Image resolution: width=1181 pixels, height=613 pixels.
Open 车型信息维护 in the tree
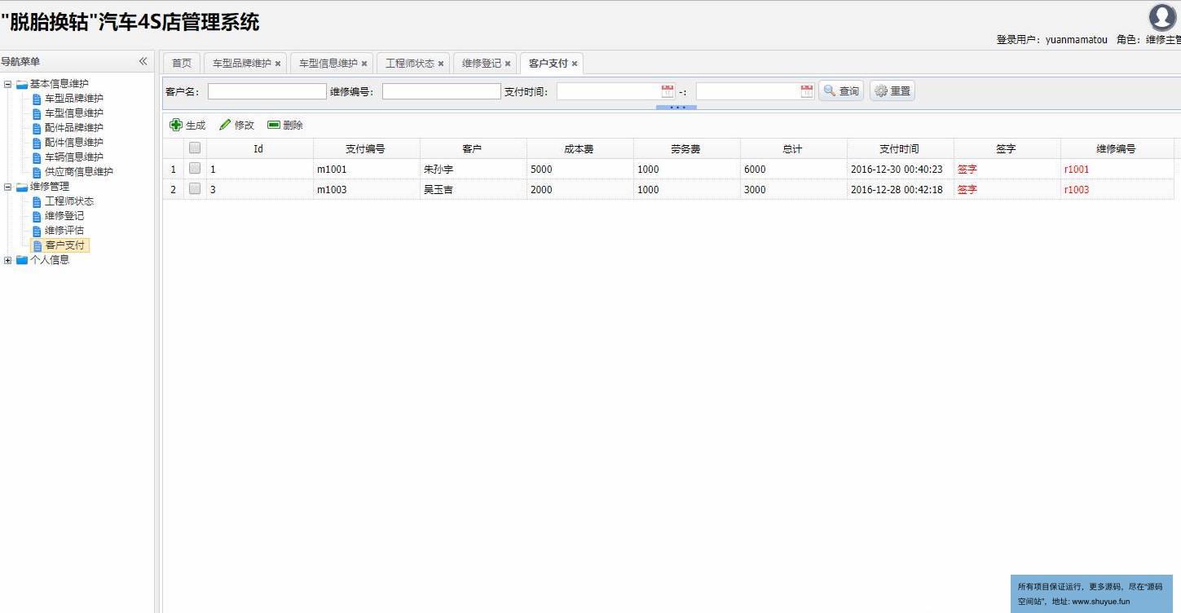[74, 113]
